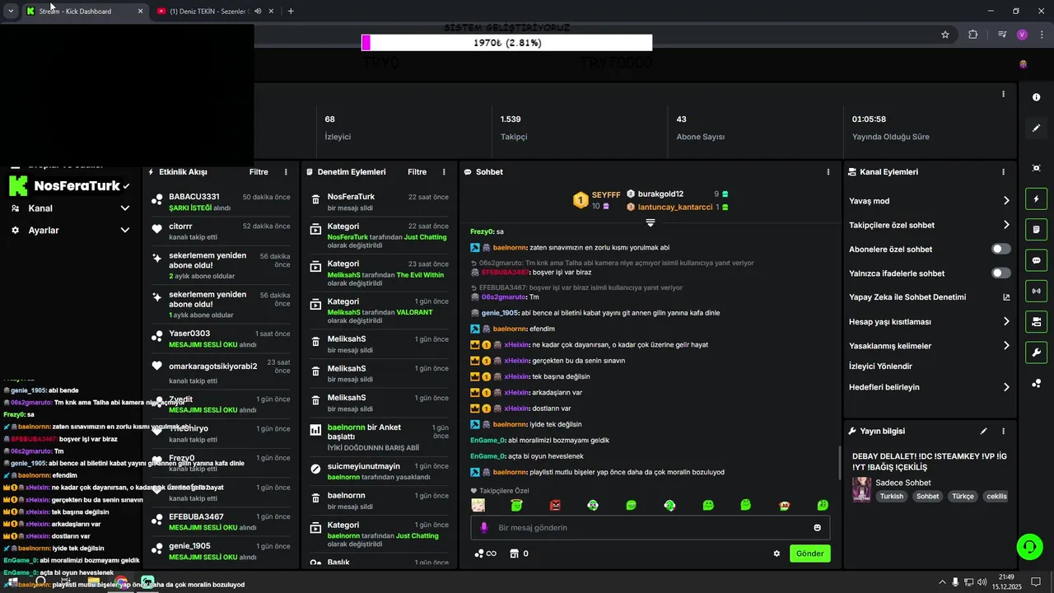Screen dimensions: 1054x593
Task: Toggle the wrench tools icon in sidebar
Action: (1036, 353)
